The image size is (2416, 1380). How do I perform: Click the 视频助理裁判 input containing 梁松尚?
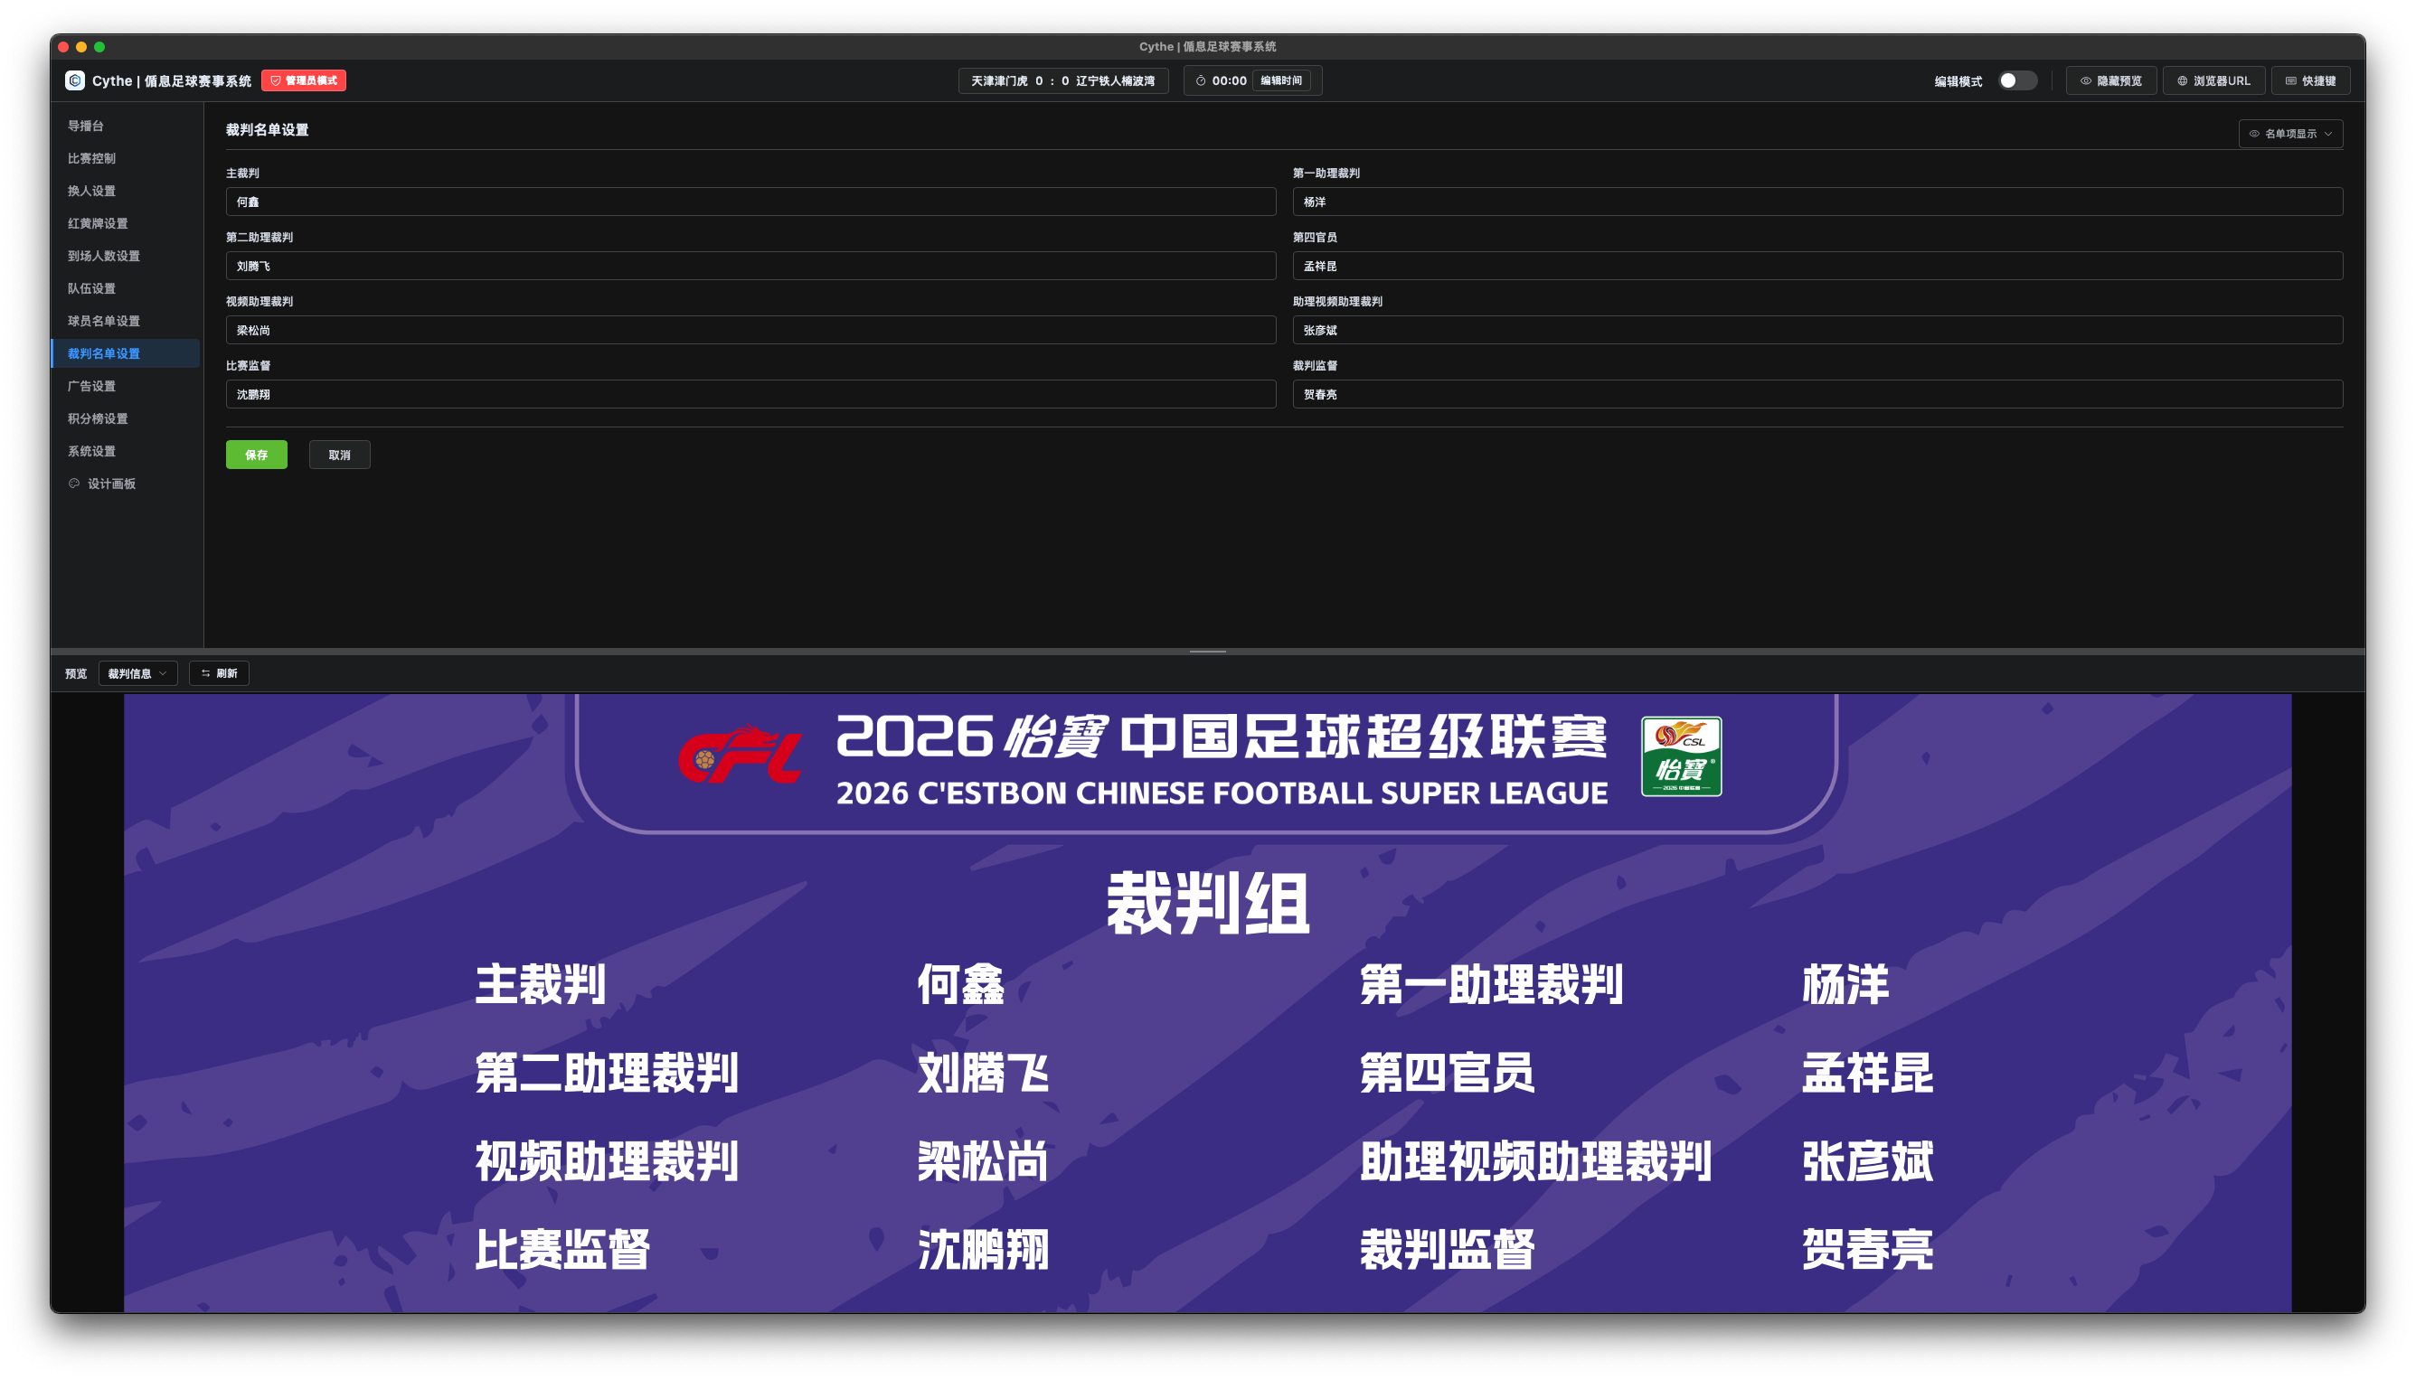750,330
